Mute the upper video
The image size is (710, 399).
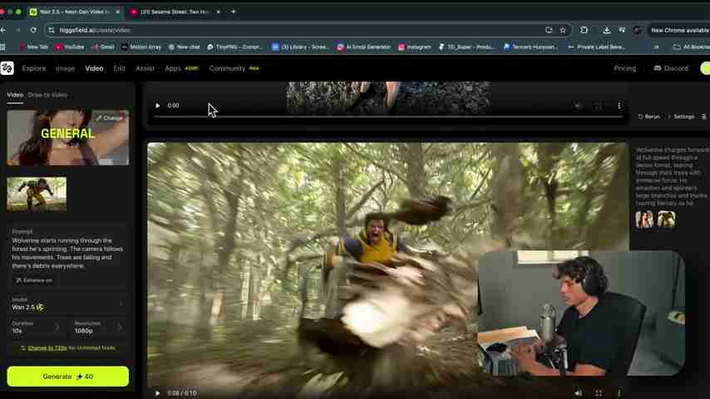[578, 106]
